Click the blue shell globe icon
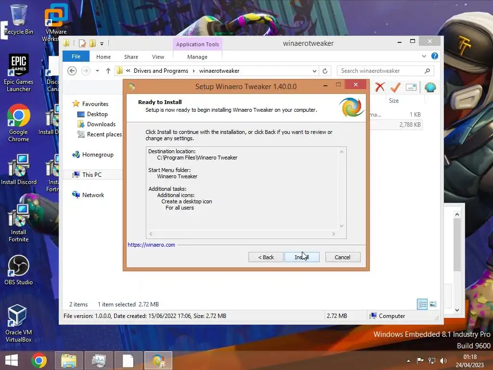493x370 pixels. pyautogui.click(x=430, y=87)
